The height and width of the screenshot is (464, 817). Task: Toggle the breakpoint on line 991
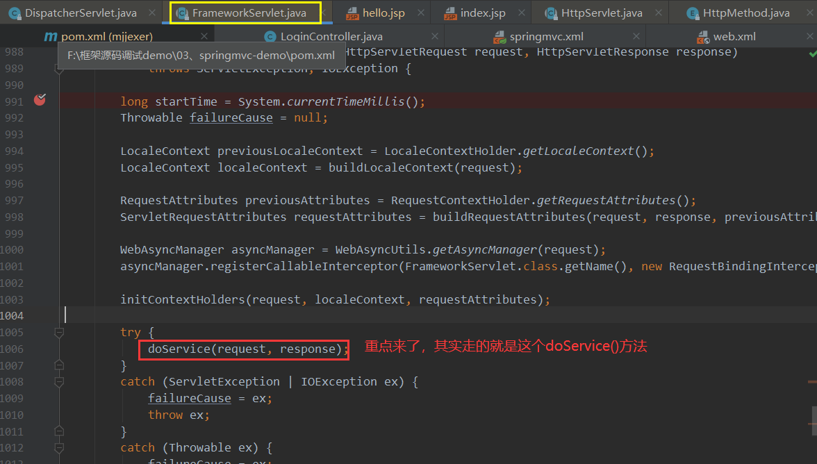(x=40, y=99)
